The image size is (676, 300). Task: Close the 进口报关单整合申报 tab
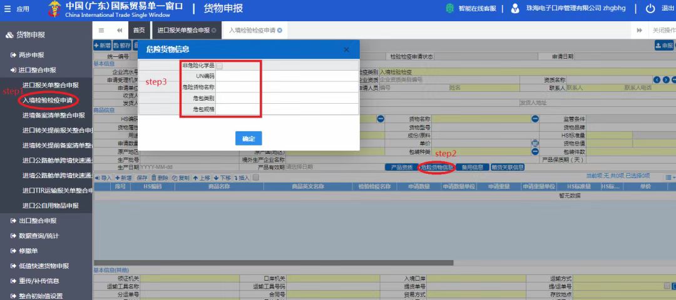[x=214, y=31]
